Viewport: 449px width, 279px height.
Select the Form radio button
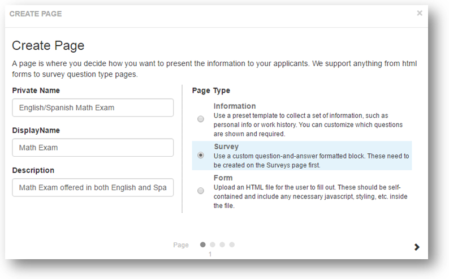click(x=201, y=191)
